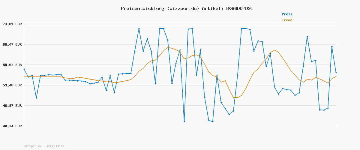Click the 73.01 EUR axis label
The image size is (360, 150).
pos(12,24)
